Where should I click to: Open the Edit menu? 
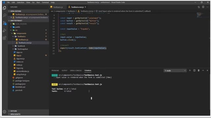click(13, 2)
